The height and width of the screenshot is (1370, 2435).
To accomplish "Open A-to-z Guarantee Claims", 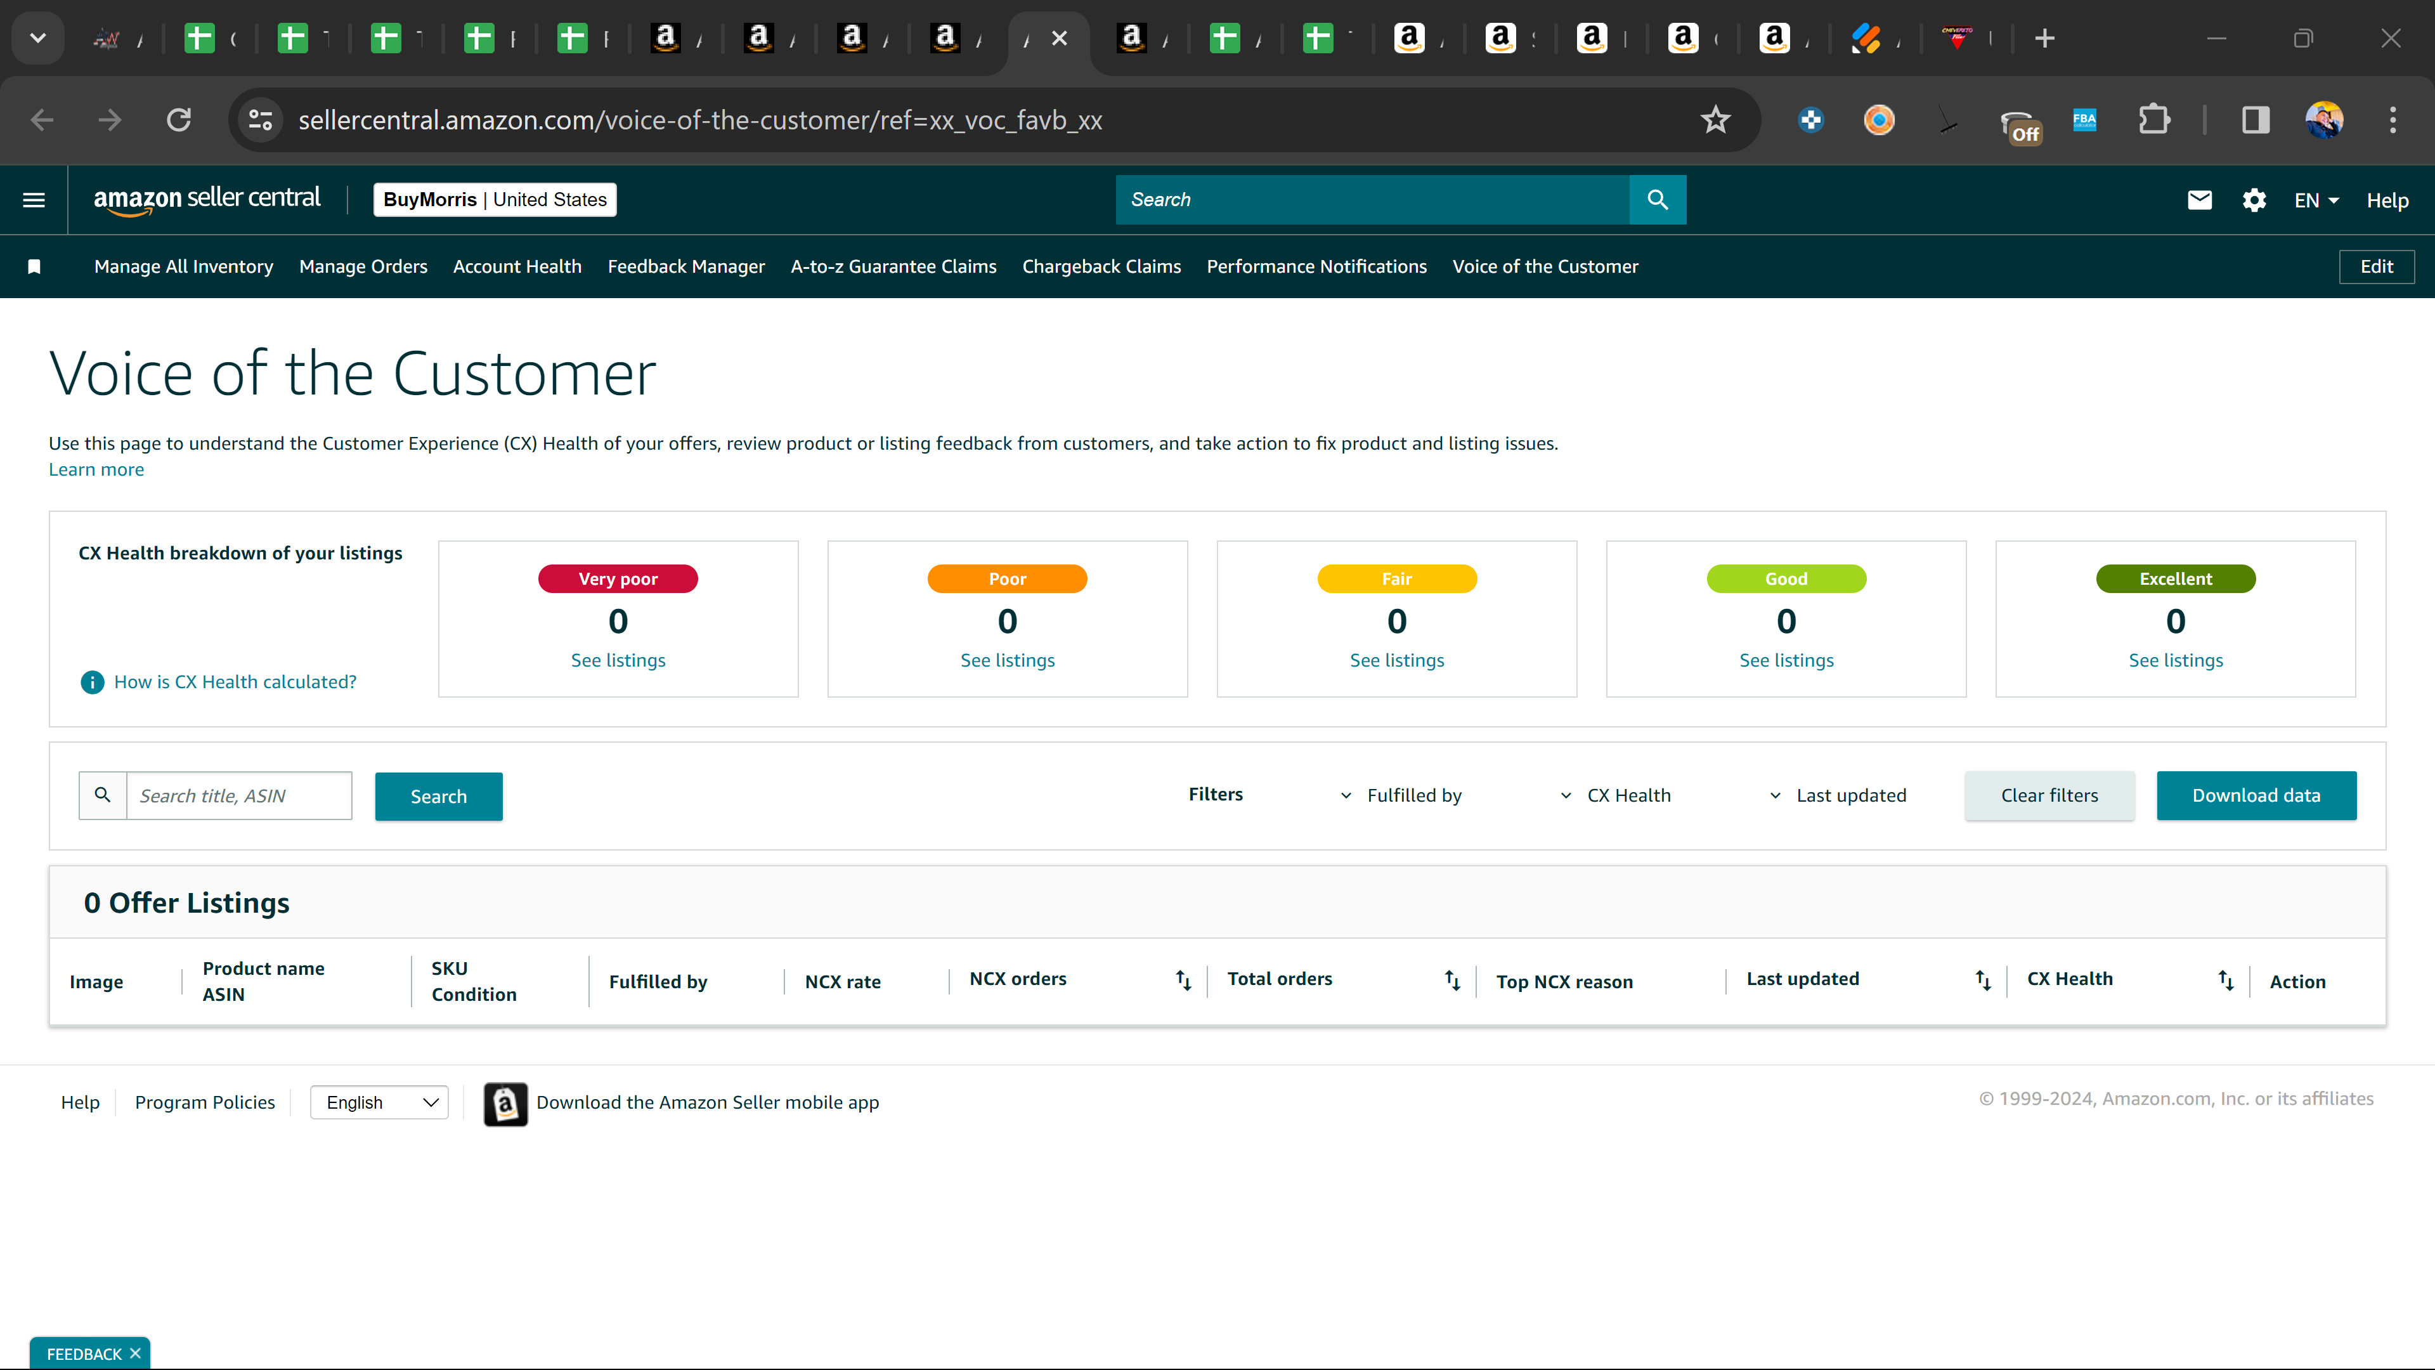I will pos(893,266).
